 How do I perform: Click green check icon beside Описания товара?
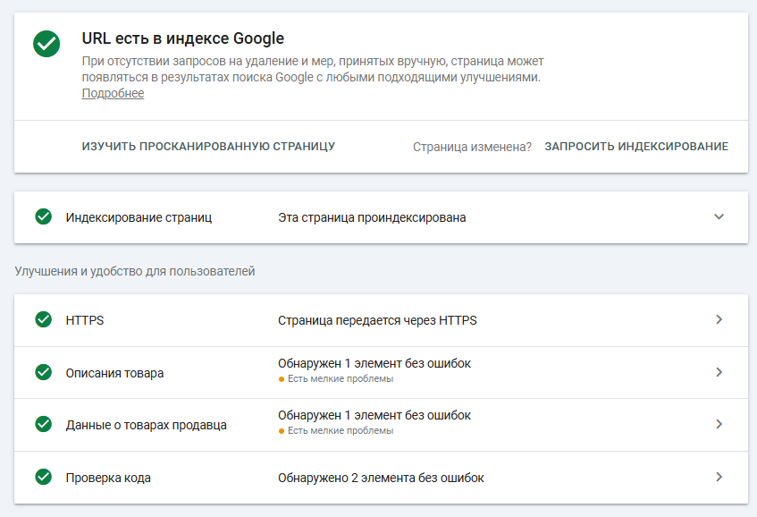(x=44, y=372)
